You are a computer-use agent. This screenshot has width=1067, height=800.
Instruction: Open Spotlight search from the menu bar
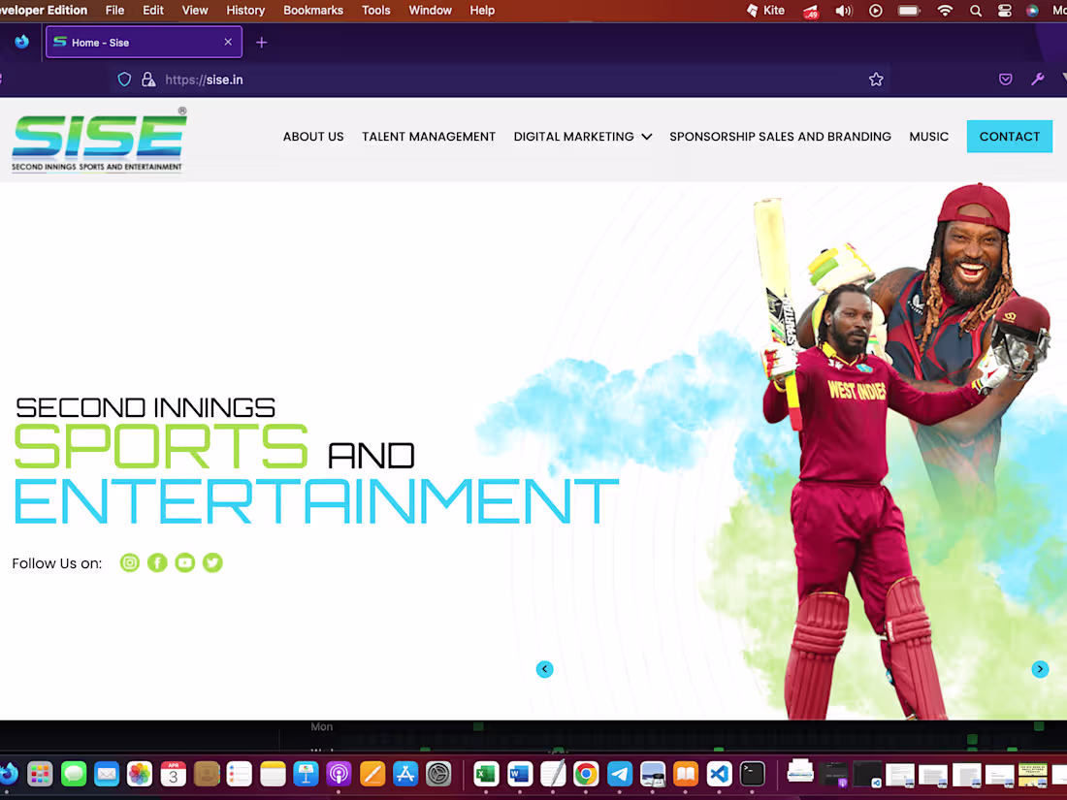click(x=976, y=11)
